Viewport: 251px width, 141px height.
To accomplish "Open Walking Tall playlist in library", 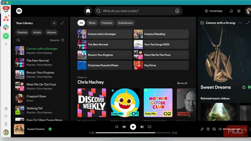I will (41, 110).
